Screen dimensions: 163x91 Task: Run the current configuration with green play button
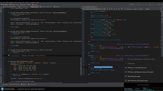tap(136, 5)
